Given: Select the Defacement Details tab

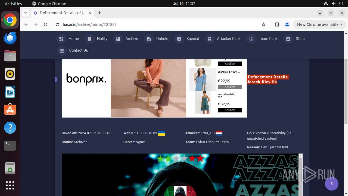Looking at the screenshot, I should (x=62, y=13).
